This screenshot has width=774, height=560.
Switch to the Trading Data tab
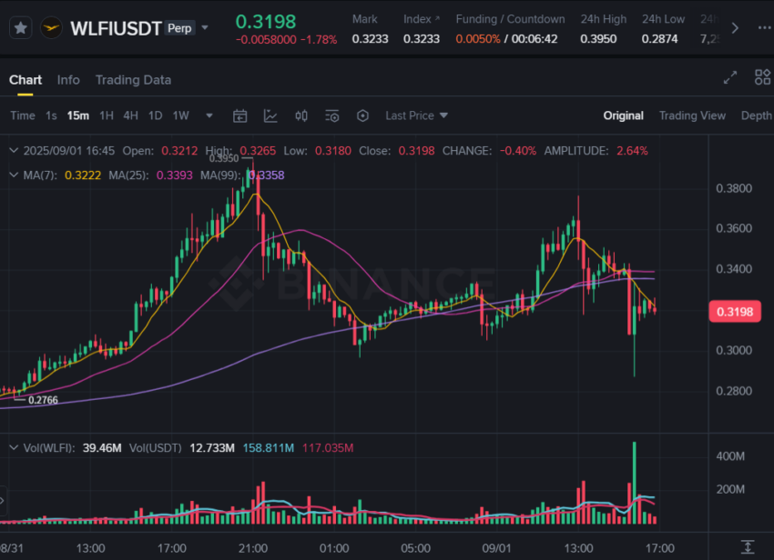coord(133,80)
